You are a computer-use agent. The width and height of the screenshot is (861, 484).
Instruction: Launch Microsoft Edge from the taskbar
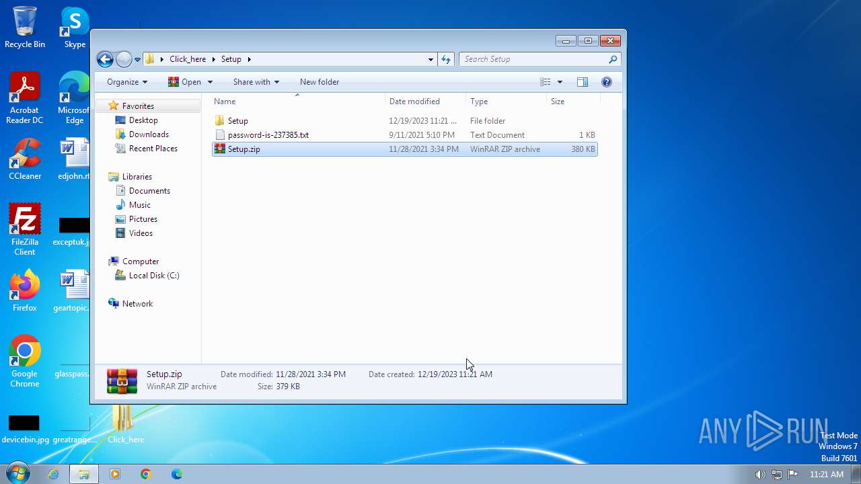[x=177, y=474]
